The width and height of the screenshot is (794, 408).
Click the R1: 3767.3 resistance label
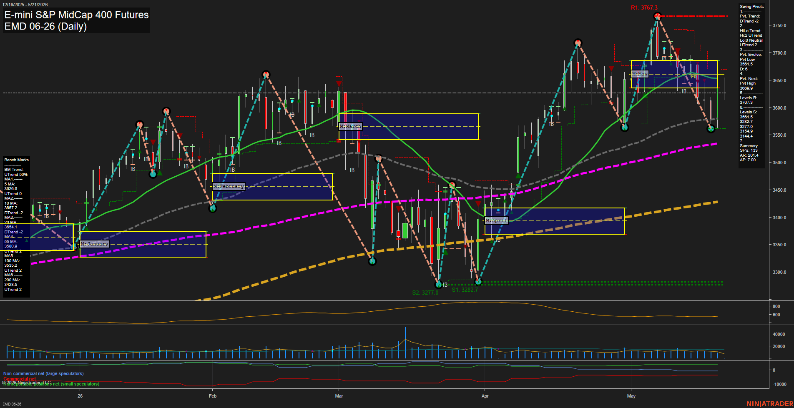pos(644,8)
